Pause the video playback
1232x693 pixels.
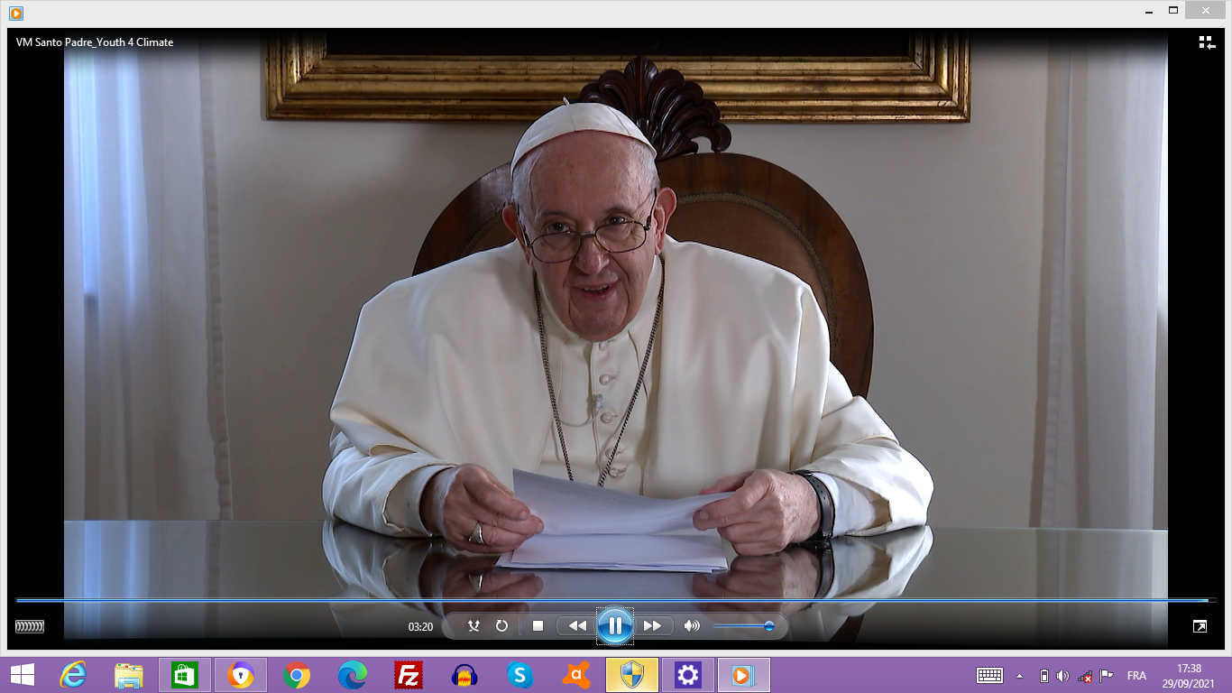click(614, 625)
